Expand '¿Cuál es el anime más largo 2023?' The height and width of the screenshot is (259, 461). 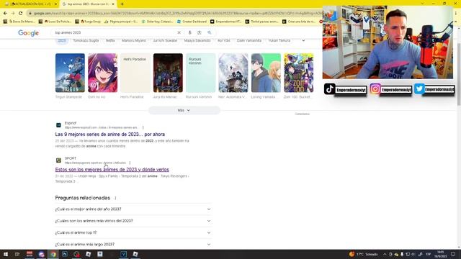(133, 245)
